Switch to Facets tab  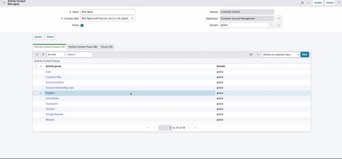[x=107, y=47]
